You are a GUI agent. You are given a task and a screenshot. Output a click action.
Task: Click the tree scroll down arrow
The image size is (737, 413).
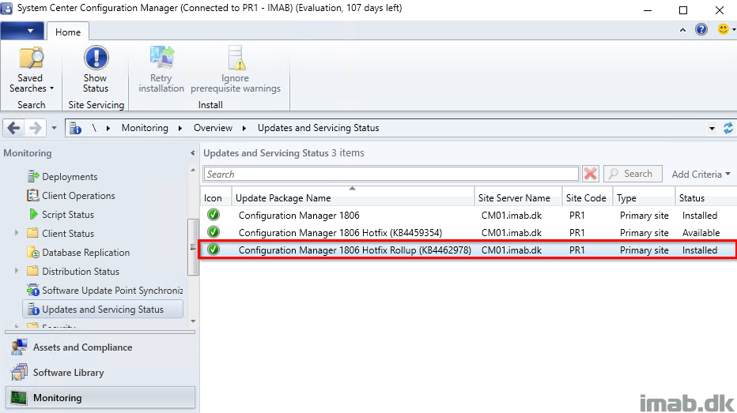pos(193,321)
